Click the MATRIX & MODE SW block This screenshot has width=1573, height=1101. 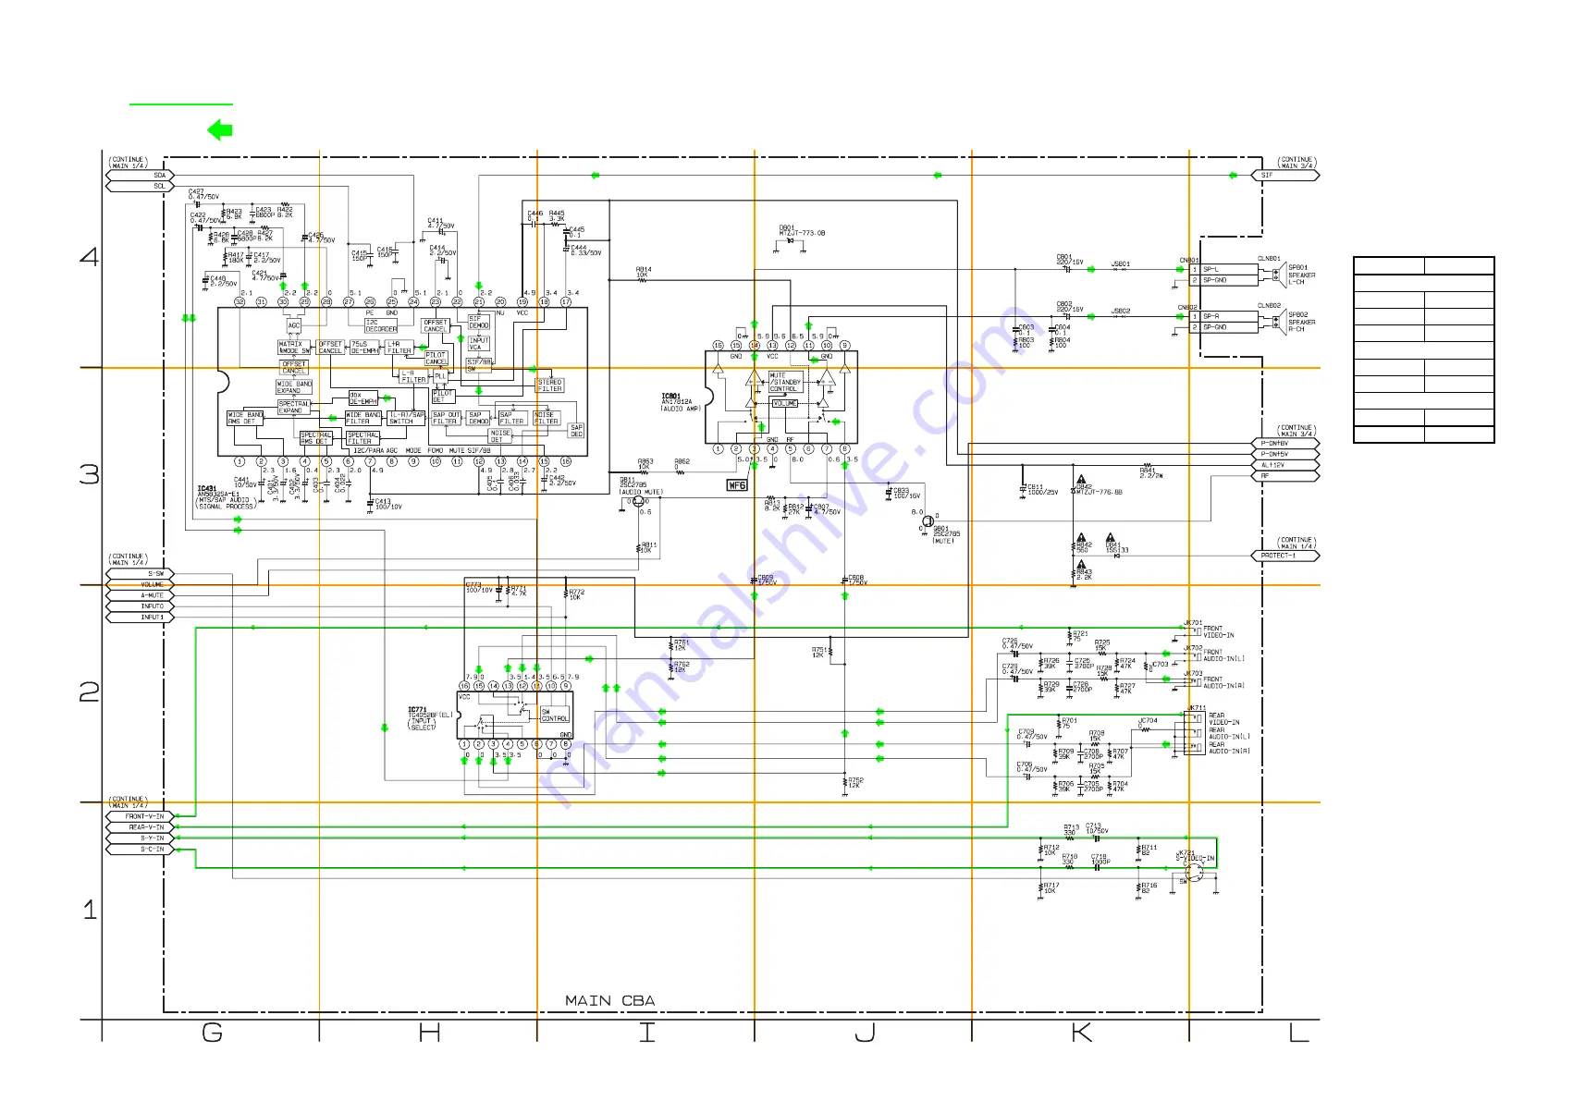pyautogui.click(x=294, y=348)
